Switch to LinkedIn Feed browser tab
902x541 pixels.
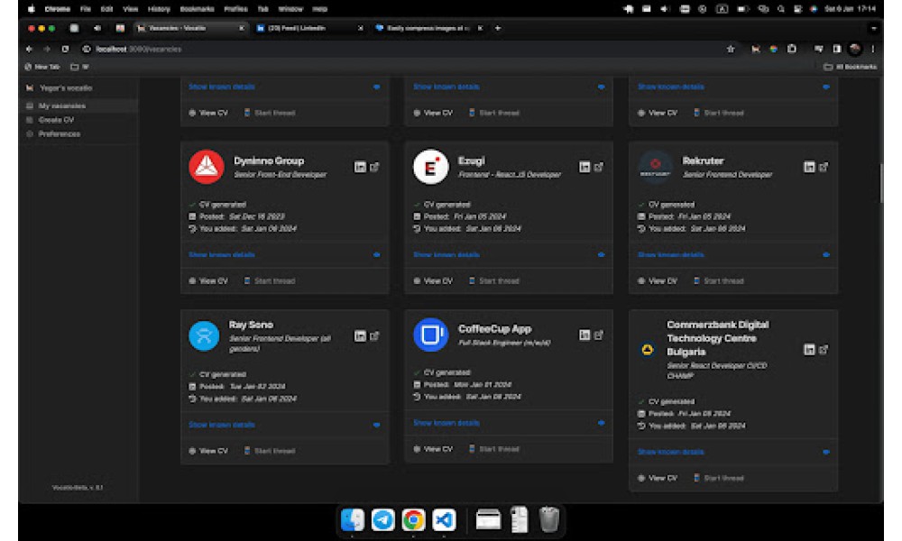tap(309, 28)
